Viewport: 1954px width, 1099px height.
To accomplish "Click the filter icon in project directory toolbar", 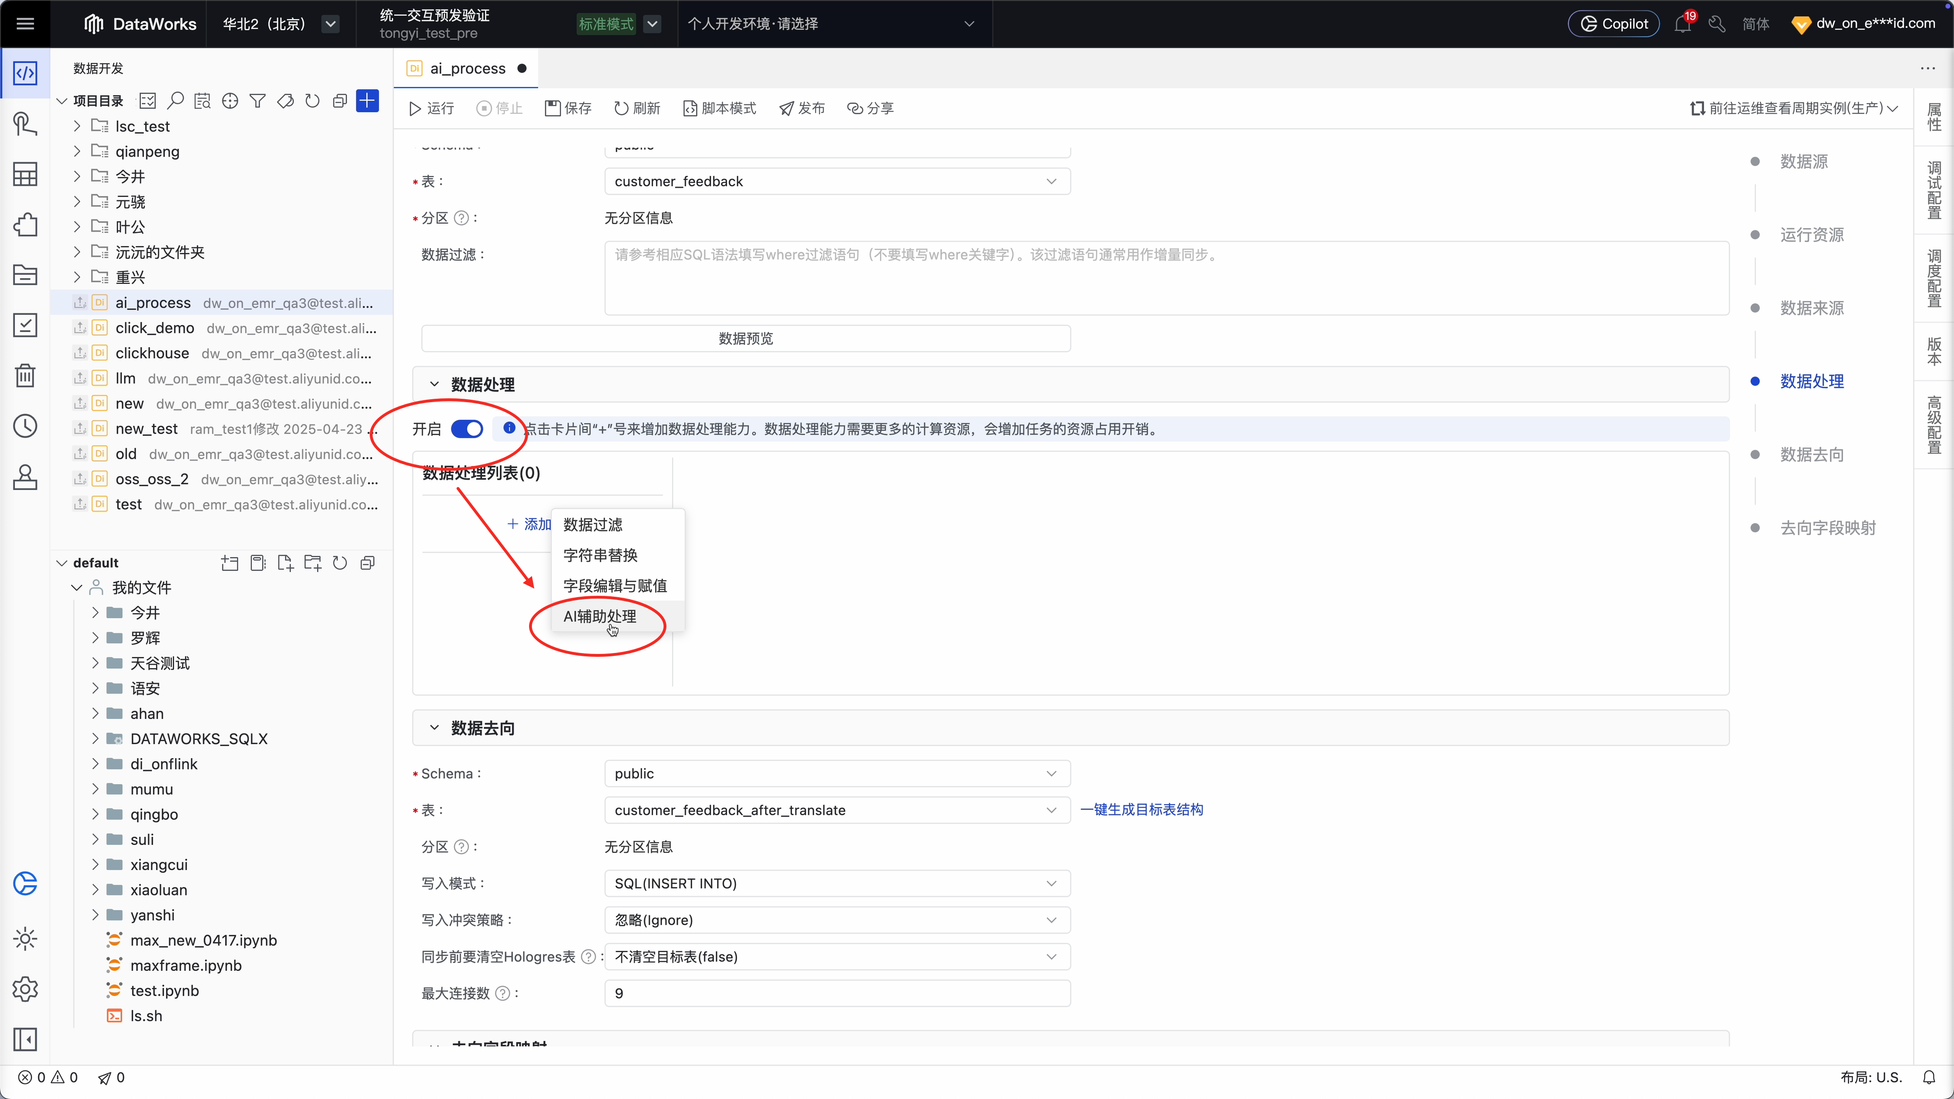I will click(x=257, y=100).
